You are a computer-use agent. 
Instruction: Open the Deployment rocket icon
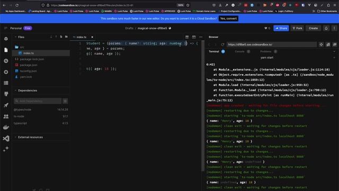pos(6,105)
